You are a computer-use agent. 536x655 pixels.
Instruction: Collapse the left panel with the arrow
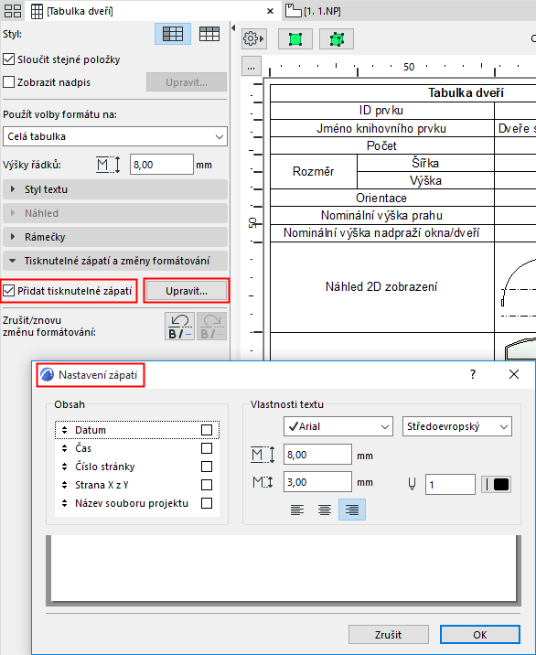coord(233,27)
